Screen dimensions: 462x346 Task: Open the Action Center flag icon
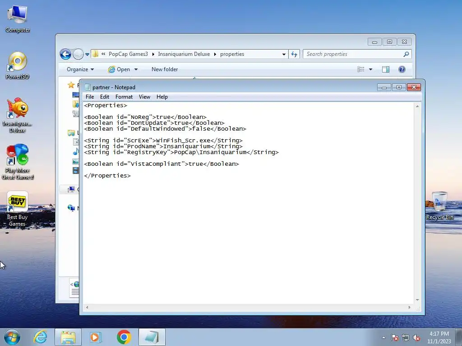395,338
